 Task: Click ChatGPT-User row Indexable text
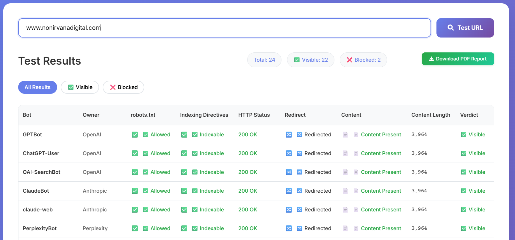tap(212, 153)
